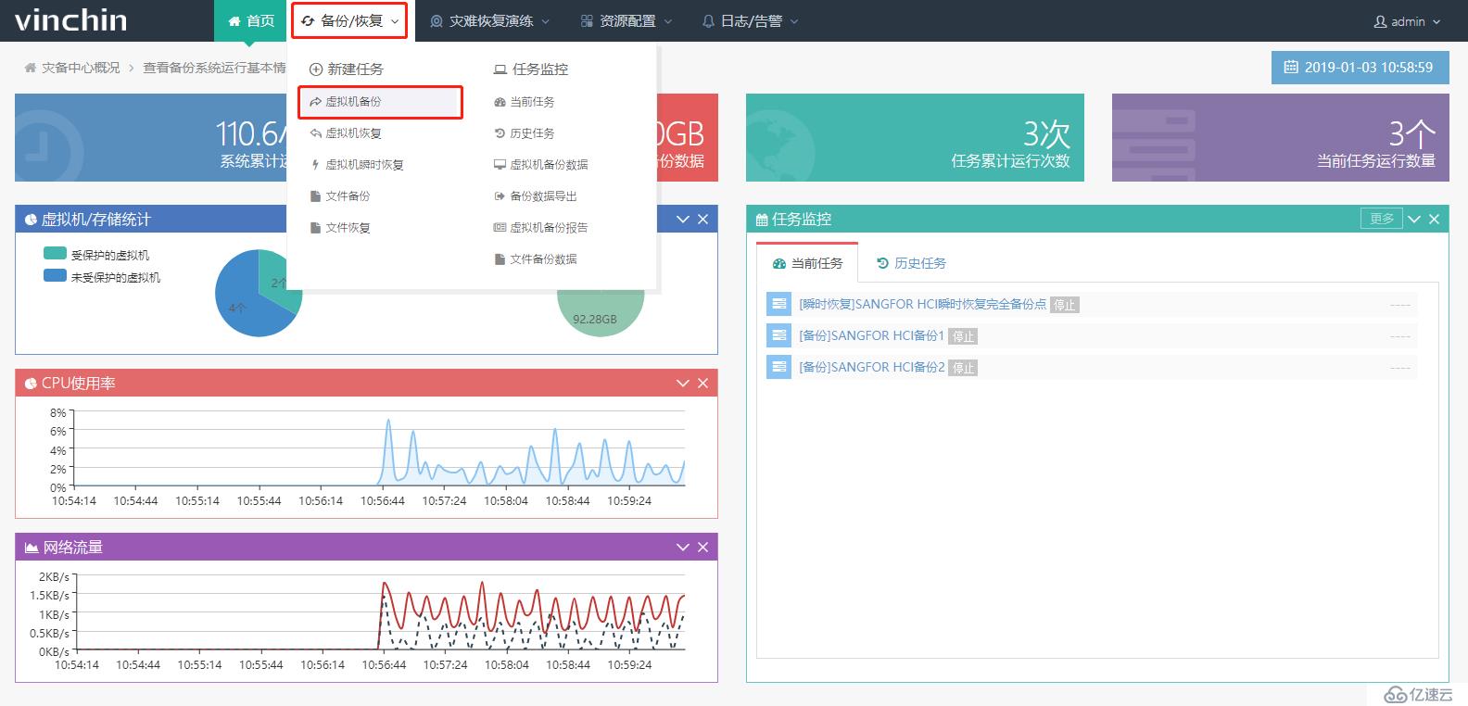The image size is (1468, 706).
Task: Collapse the CPU使用率 panel
Action: tap(683, 384)
